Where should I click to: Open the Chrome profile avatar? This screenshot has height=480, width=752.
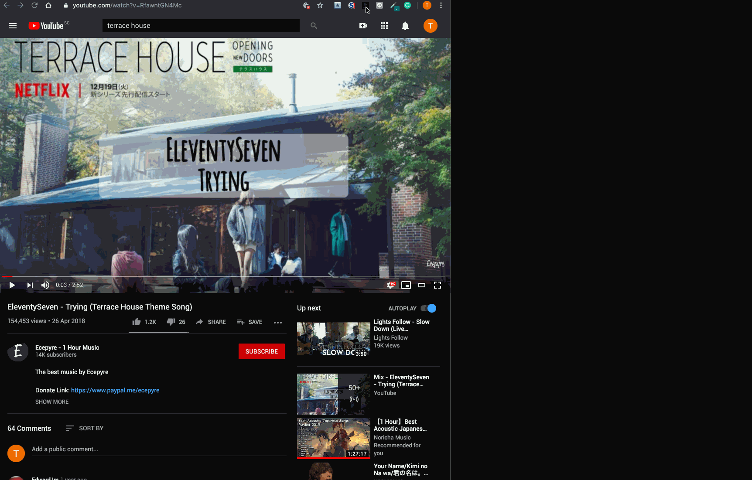(427, 5)
